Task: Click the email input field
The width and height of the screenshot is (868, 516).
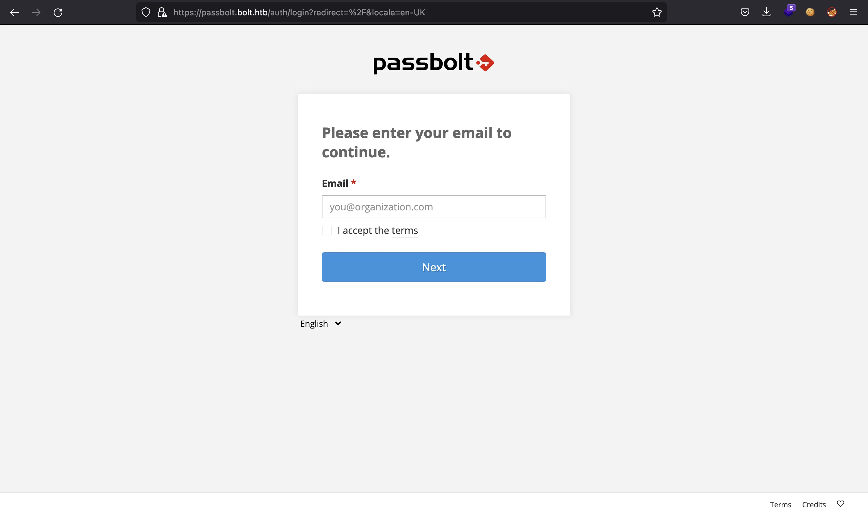Action: (x=434, y=206)
